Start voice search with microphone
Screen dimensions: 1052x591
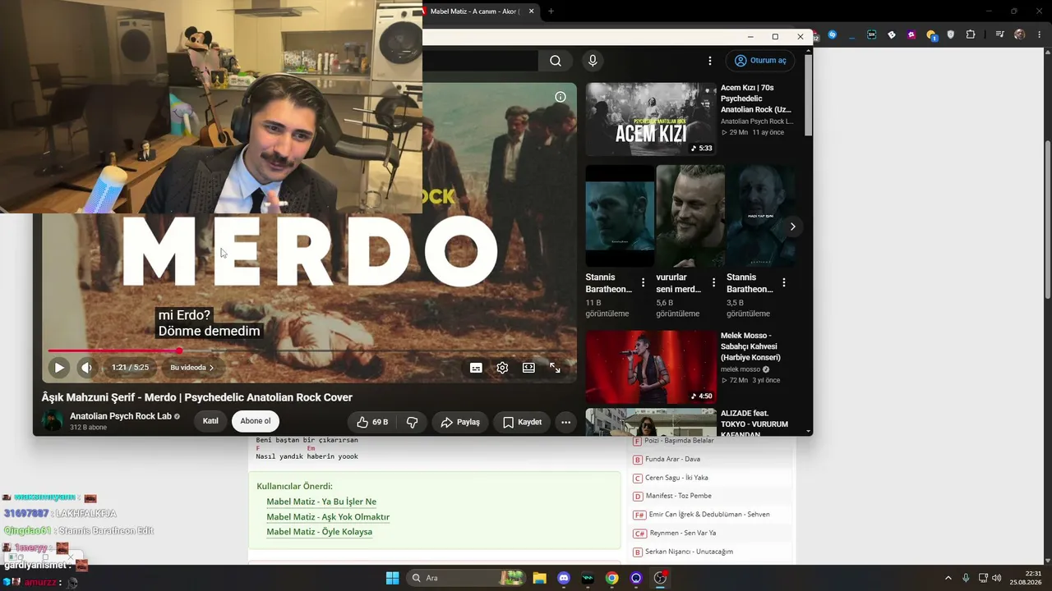tap(593, 61)
